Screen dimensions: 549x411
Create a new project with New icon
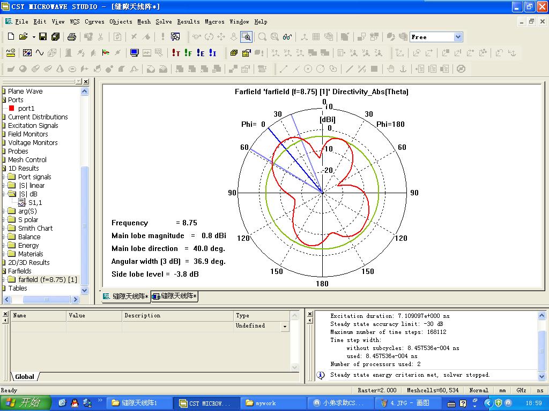(x=11, y=37)
